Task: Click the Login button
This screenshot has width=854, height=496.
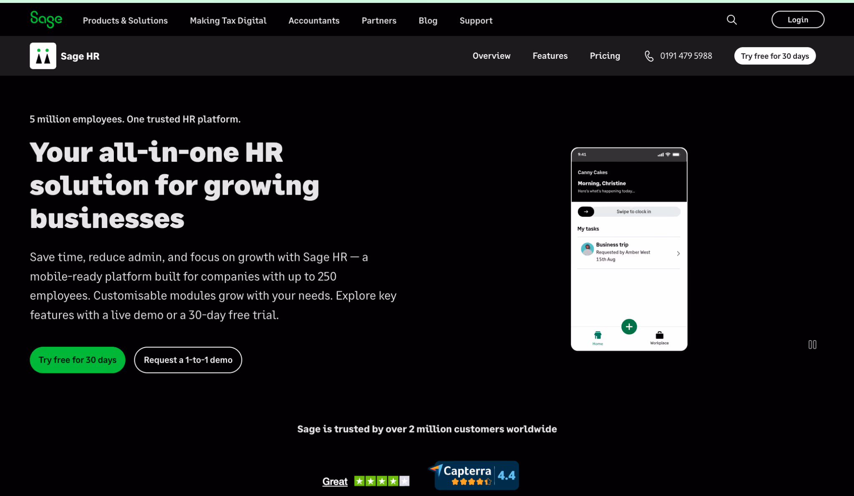Action: tap(798, 20)
